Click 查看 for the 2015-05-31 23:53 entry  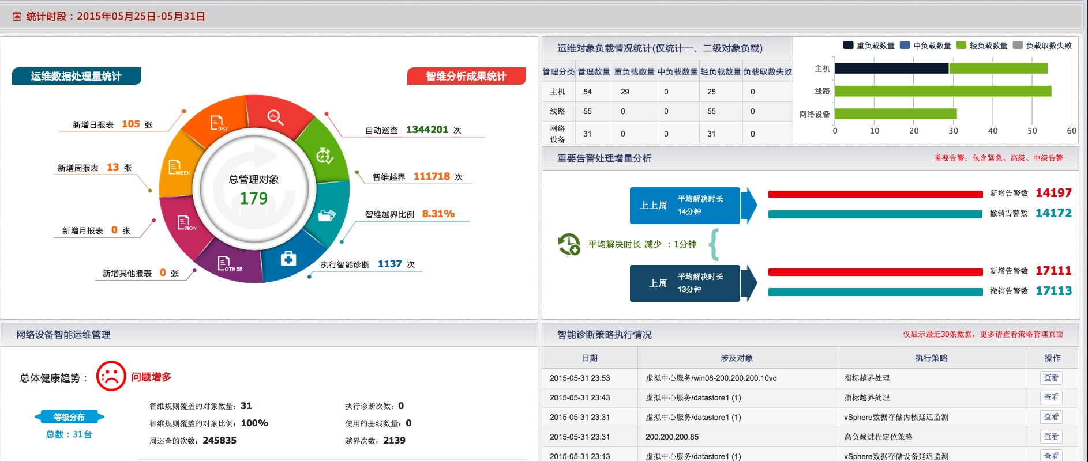(1052, 378)
